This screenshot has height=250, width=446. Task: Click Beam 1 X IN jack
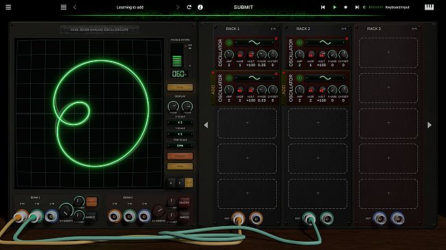22,216
